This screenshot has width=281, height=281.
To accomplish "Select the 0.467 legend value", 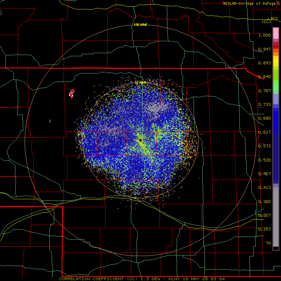I will [264, 174].
